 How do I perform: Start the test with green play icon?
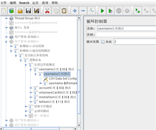[x=102, y=11]
